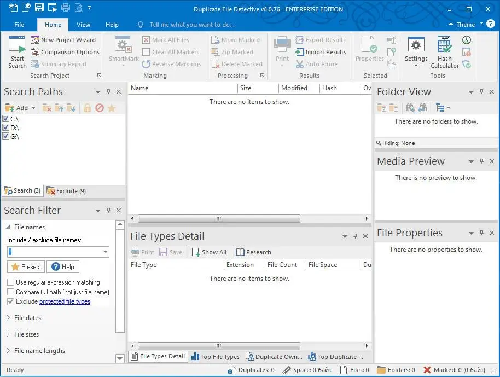This screenshot has height=377, width=500.
Task: Click the File Types Detail horizontal scrollbar thumb
Action: click(x=219, y=346)
